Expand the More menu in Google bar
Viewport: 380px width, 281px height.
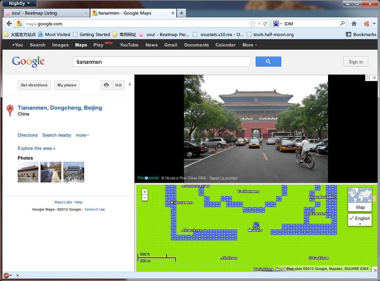pos(250,45)
